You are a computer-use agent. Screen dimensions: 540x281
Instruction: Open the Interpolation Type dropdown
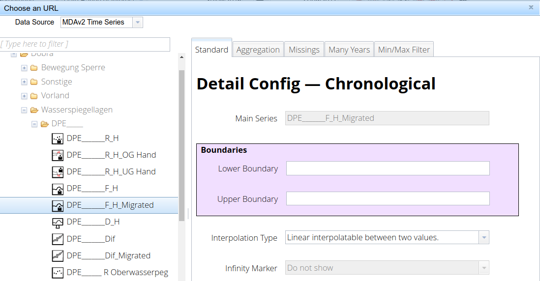(x=484, y=238)
